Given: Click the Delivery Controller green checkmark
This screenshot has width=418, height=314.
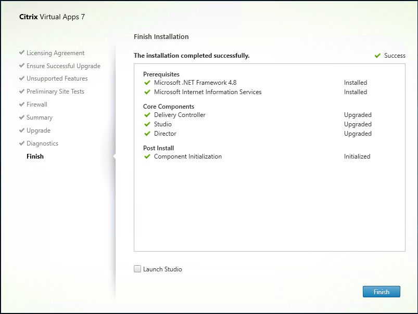Looking at the screenshot, I should coord(147,115).
